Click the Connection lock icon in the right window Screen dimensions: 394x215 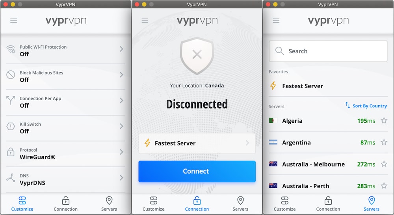[328, 201]
